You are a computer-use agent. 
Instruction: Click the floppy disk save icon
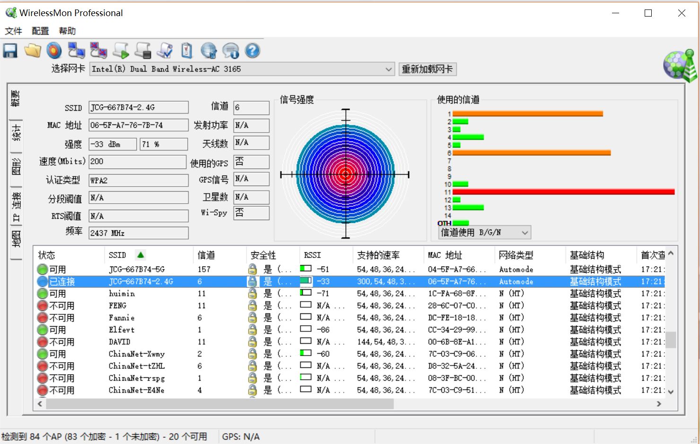10,51
